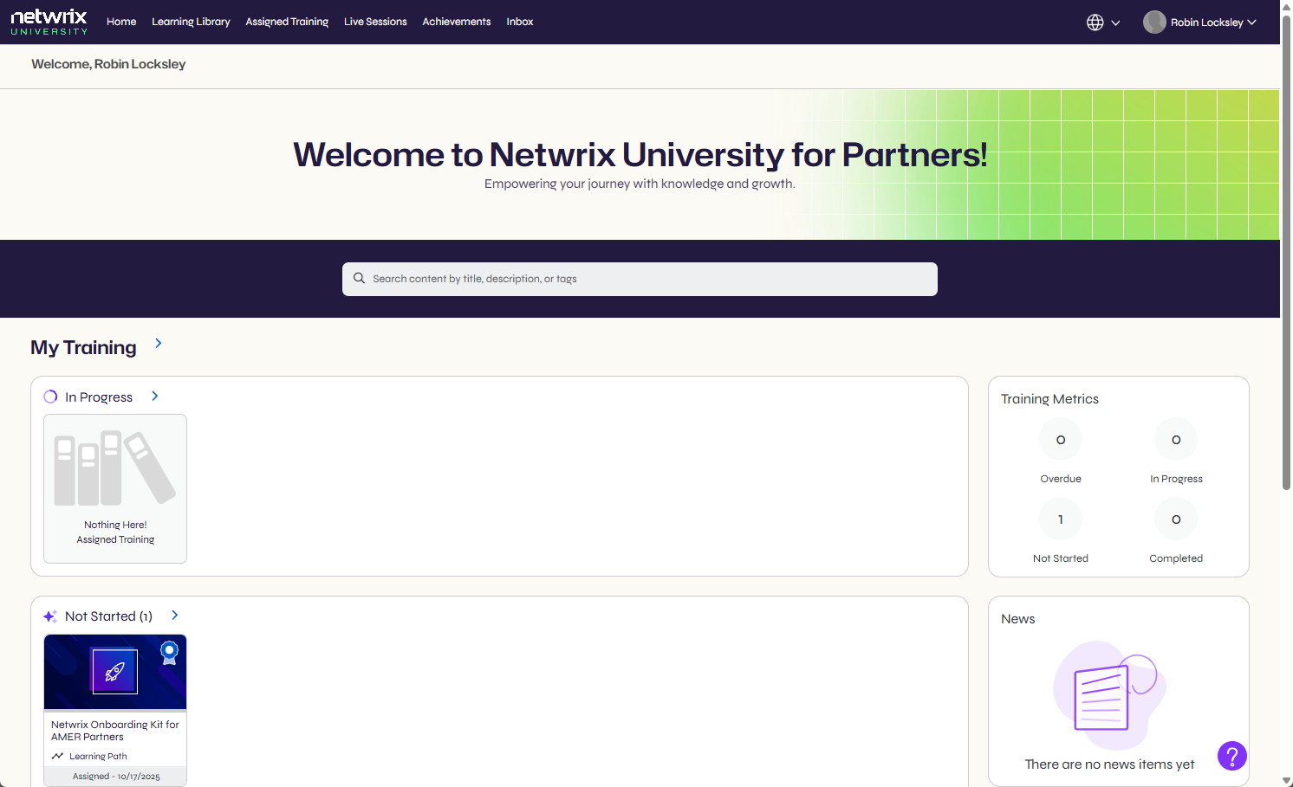The image size is (1293, 787).
Task: Open the account dropdown next to Robin Locksley
Action: click(1253, 23)
